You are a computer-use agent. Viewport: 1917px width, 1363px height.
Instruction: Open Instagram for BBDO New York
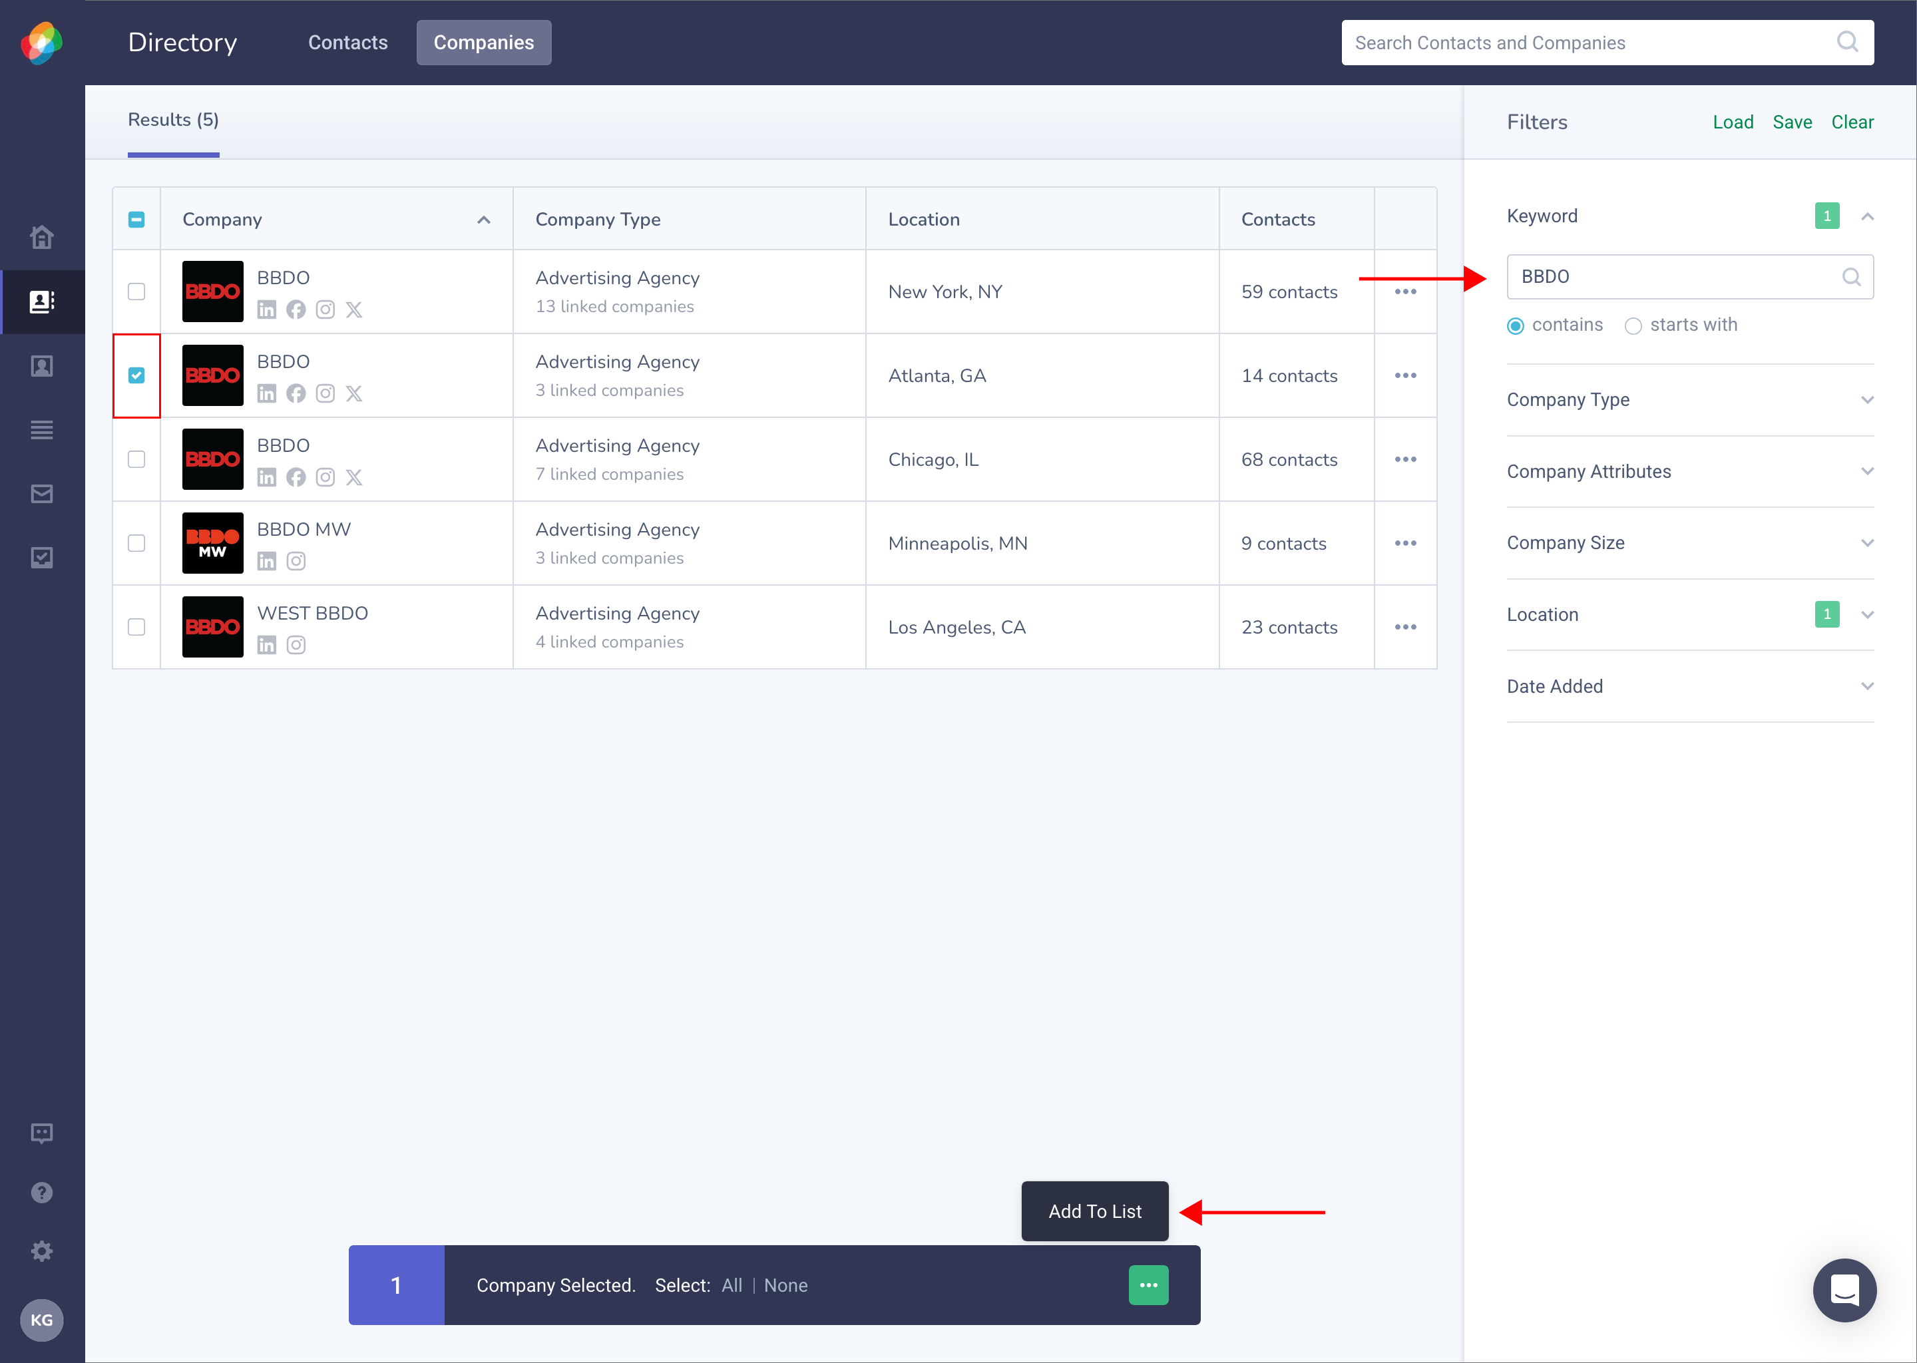(325, 309)
